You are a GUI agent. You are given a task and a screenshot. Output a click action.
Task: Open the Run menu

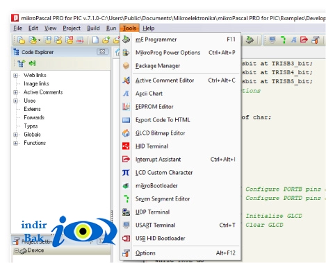tap(111, 28)
